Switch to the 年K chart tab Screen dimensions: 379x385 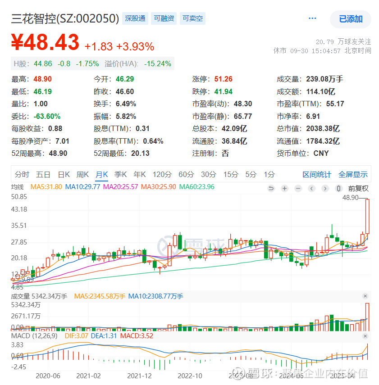click(x=140, y=175)
